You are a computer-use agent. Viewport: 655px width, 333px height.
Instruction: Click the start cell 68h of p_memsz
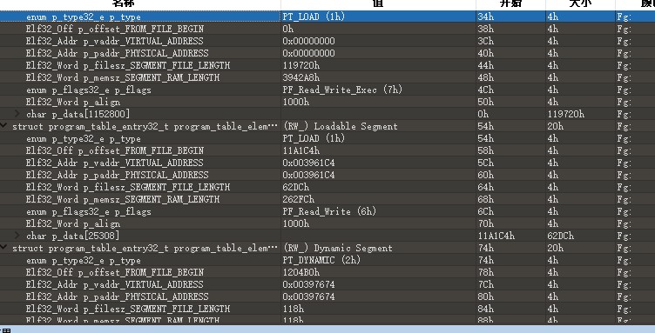point(486,199)
